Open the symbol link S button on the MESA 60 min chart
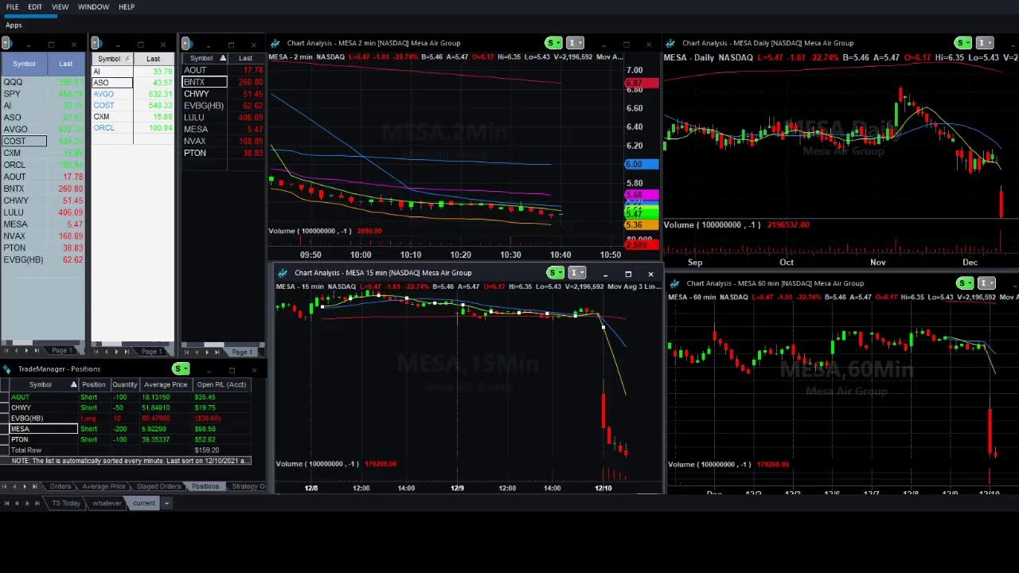 pyautogui.click(x=965, y=283)
